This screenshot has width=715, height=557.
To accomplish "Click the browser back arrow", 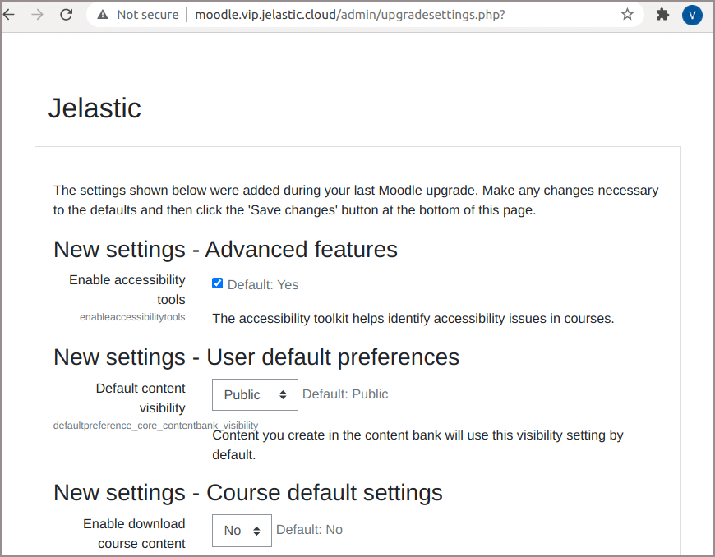I will pos(9,15).
